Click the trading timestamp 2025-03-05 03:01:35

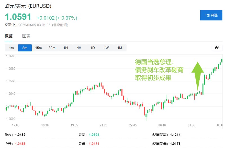pyautogui.click(x=34, y=25)
